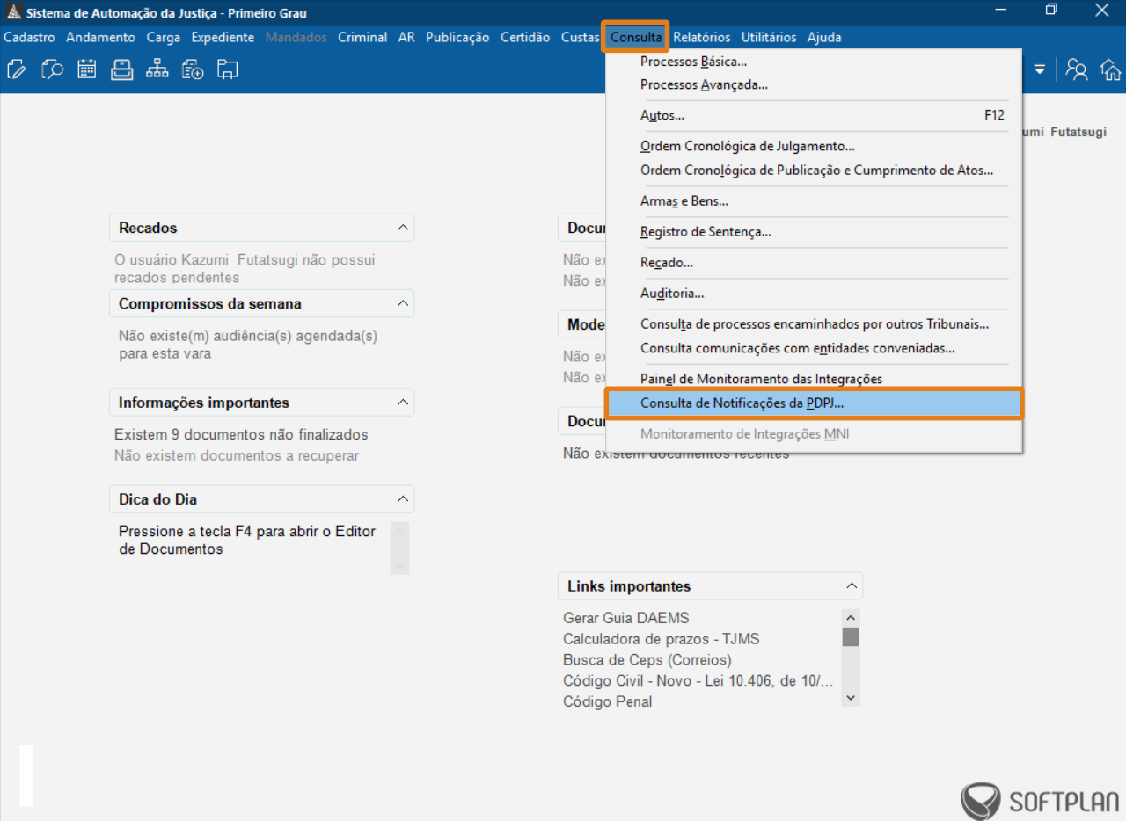Click the document edit pencil toolbar icon
1126x821 pixels.
16,69
